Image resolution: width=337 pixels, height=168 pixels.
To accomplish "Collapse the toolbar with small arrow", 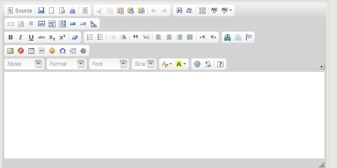I will click(x=322, y=67).
